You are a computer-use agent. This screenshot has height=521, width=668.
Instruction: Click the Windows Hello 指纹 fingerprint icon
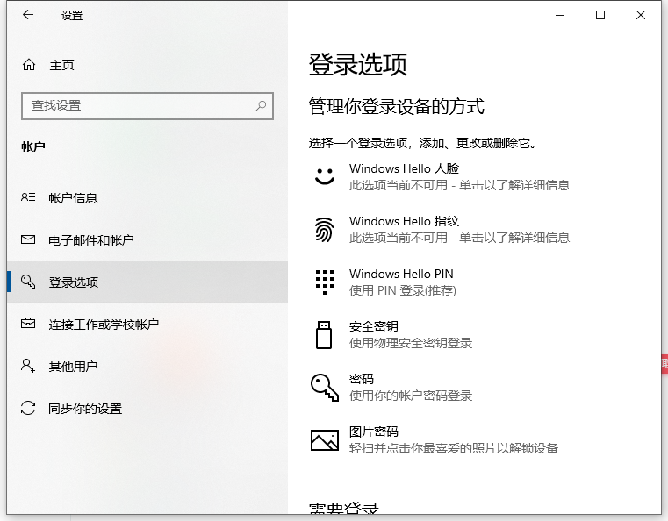pos(325,229)
